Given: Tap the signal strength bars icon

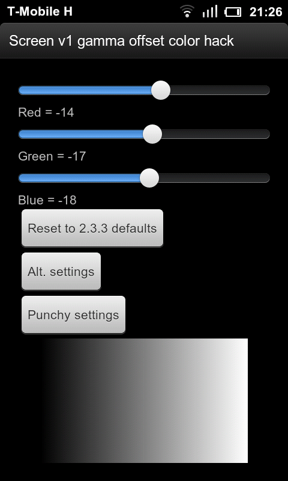Looking at the screenshot, I should 210,11.
